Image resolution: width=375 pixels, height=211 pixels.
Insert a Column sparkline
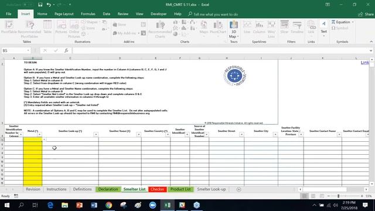tap(259, 27)
